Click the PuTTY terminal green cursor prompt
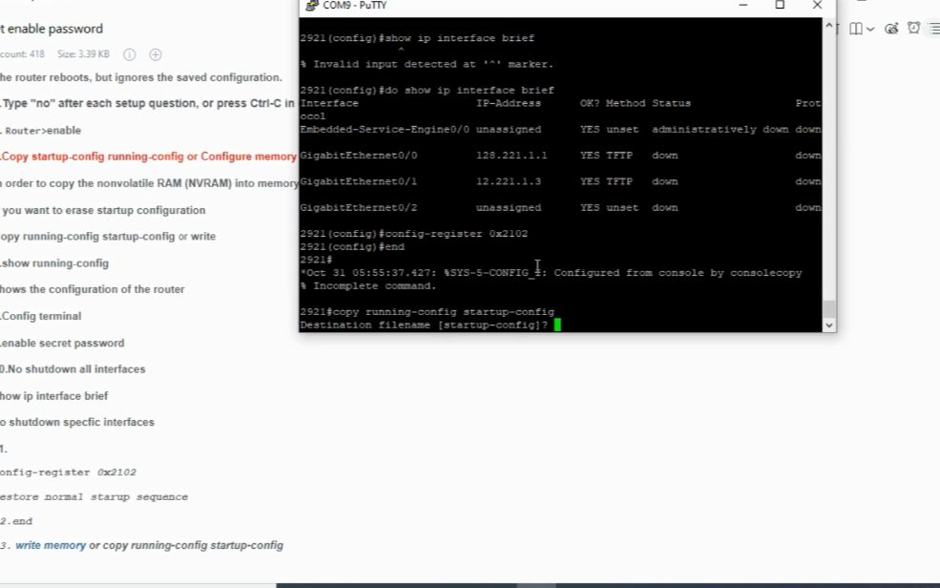This screenshot has height=588, width=940. point(557,325)
